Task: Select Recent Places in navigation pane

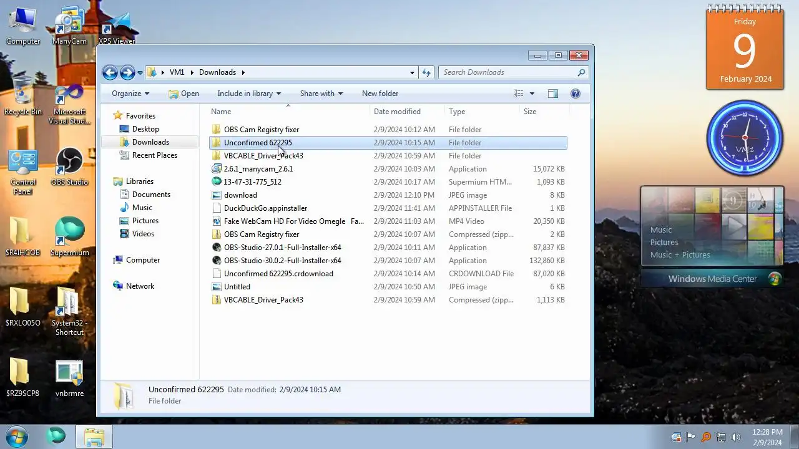Action: pyautogui.click(x=155, y=155)
